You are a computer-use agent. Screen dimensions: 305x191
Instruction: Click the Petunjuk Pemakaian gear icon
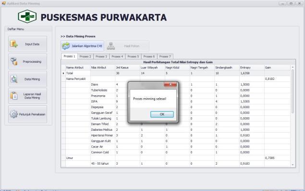point(13,114)
